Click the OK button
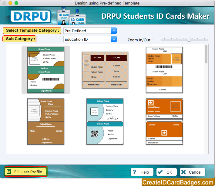The height and width of the screenshot is (186, 215). 166,172
